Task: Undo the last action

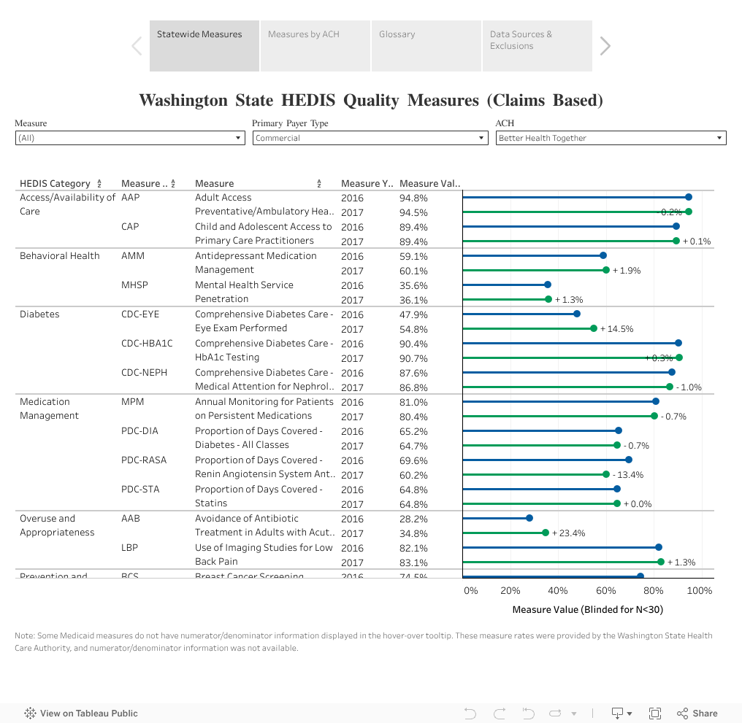Action: [x=470, y=714]
